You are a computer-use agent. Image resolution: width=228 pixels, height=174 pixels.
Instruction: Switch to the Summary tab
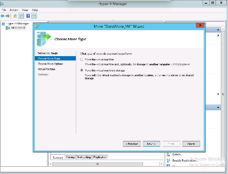click(x=58, y=158)
